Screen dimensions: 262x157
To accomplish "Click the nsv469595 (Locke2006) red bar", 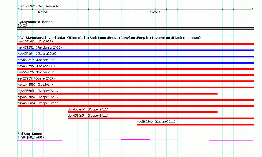I will pos(135,69).
